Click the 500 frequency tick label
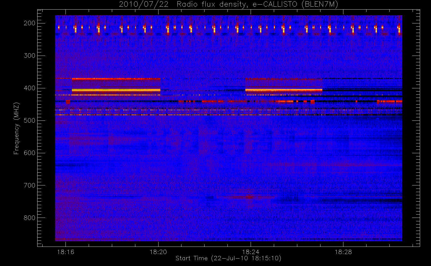The height and width of the screenshot is (266, 431). coord(30,120)
